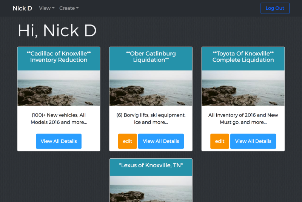Click the Toyota Of Knoxville card image
The height and width of the screenshot is (202, 302).
pyautogui.click(x=243, y=88)
